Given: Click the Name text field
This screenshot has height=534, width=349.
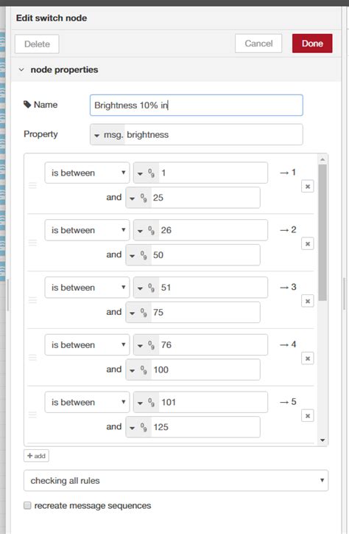Looking at the screenshot, I should click(x=197, y=105).
